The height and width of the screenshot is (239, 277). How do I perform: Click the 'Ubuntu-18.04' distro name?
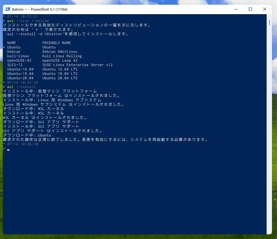(x=20, y=74)
